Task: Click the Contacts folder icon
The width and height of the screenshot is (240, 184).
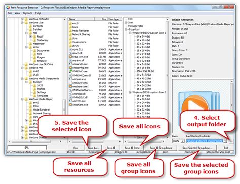Action: click(30, 26)
